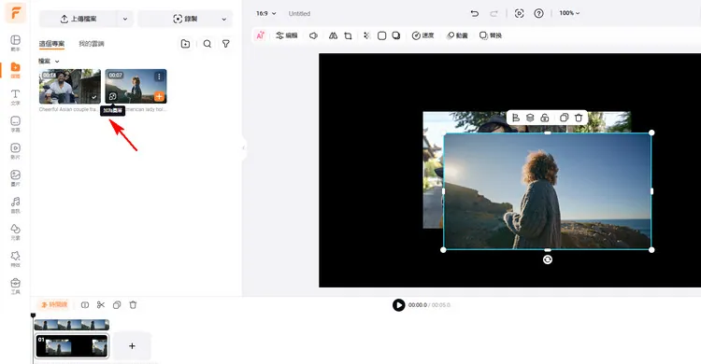Undo the last action

[x=475, y=13]
